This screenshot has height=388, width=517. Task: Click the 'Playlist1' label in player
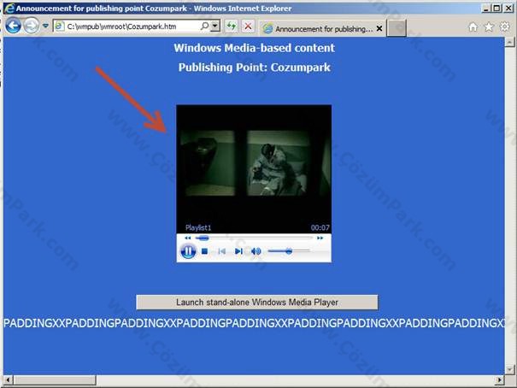click(x=198, y=227)
